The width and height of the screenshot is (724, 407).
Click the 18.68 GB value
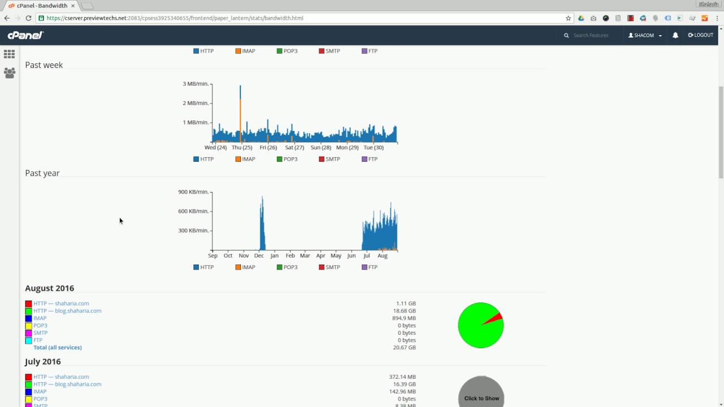point(404,311)
